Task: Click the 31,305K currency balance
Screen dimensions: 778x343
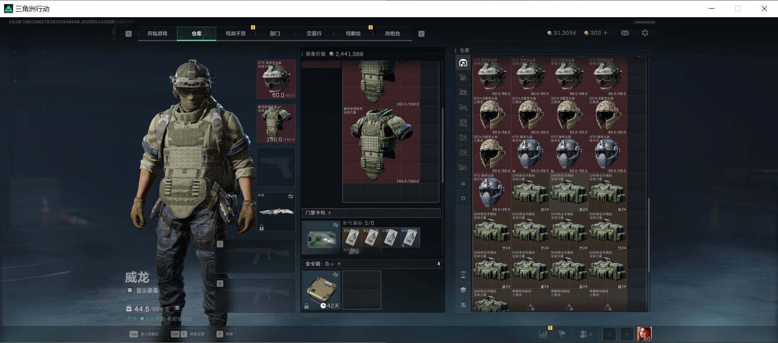Action: point(562,33)
